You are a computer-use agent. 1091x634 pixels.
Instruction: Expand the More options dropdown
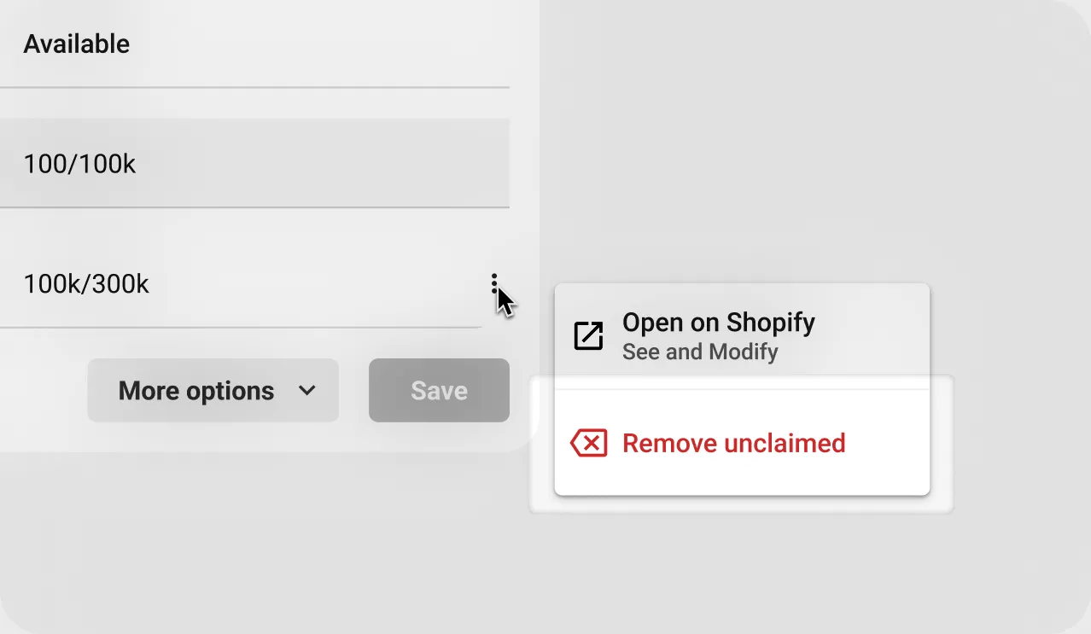pyautogui.click(x=213, y=391)
